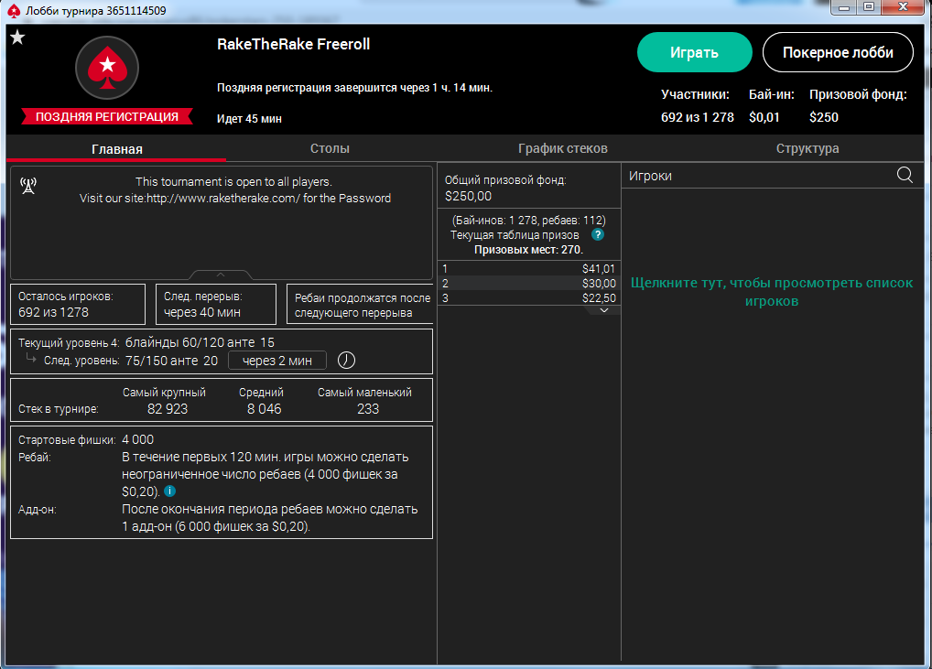The height and width of the screenshot is (669, 932).
Task: Click the Бай-ин value '$0,01'
Action: [764, 118]
